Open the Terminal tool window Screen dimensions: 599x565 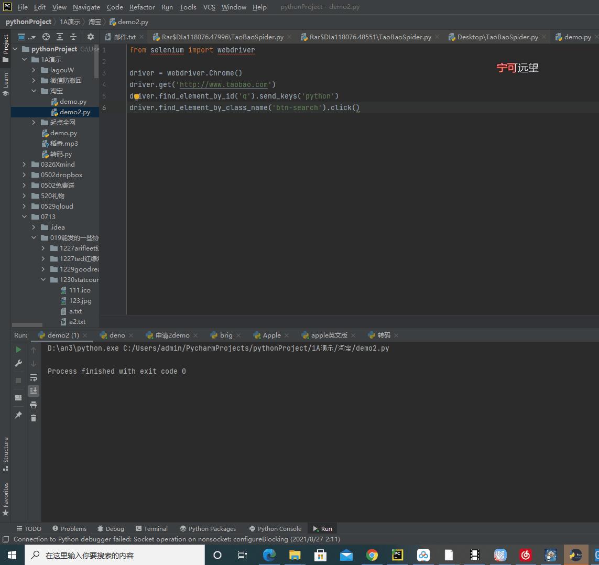point(151,528)
